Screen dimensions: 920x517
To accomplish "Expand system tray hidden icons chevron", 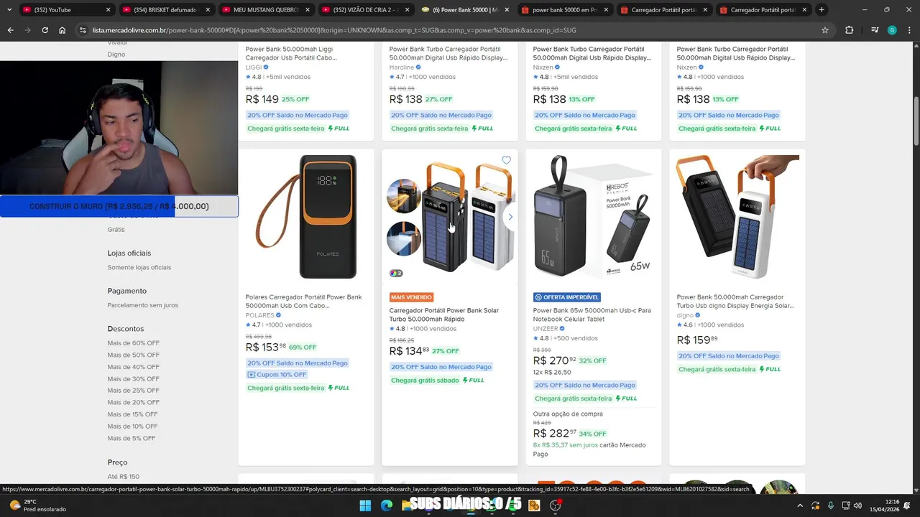I will click(x=796, y=506).
